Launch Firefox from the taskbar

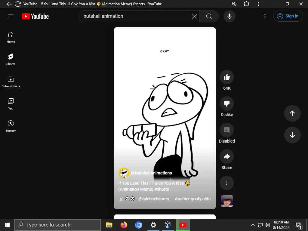pos(124,225)
